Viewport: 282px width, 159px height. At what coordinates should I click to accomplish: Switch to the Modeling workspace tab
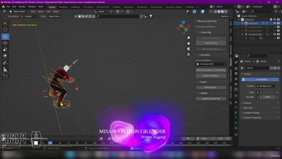pyautogui.click(x=63, y=7)
